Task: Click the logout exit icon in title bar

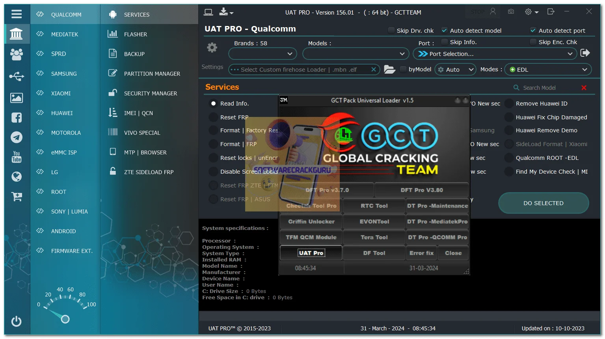Action: [551, 12]
